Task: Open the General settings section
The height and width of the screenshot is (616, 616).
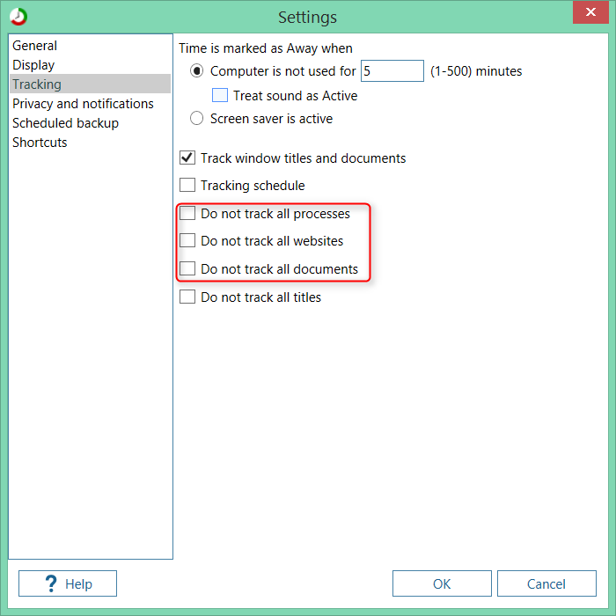Action: [x=35, y=46]
